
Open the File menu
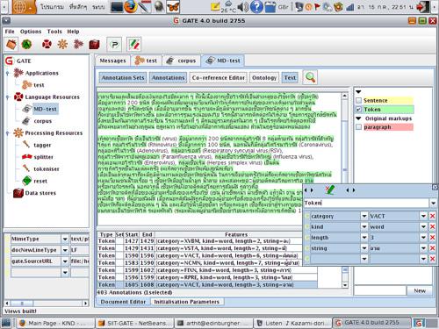tap(10, 32)
